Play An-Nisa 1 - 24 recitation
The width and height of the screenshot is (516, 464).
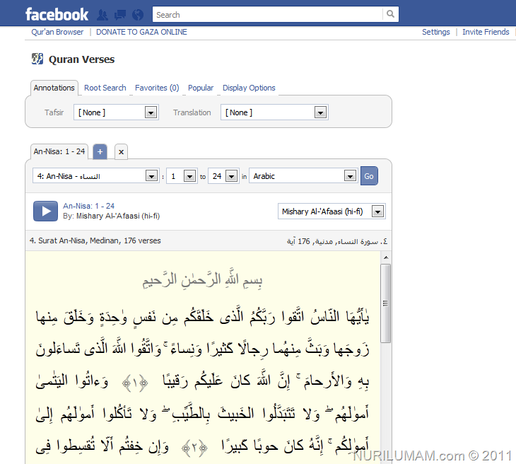tap(45, 211)
